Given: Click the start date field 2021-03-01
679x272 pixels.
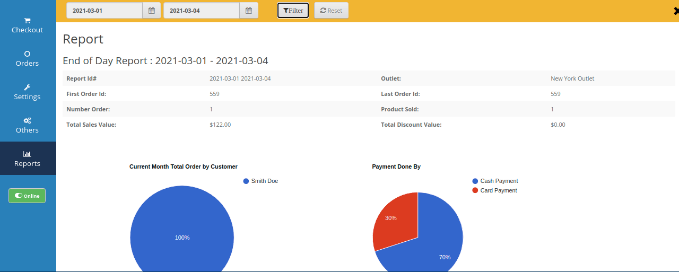Looking at the screenshot, I should coord(105,11).
